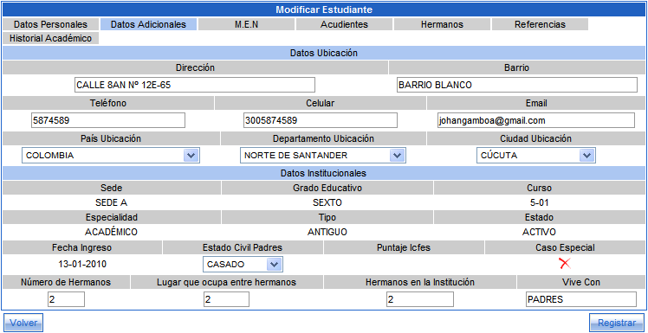Click the Caso Especial column label
Viewport: 648px width, 333px height.
[x=565, y=247]
